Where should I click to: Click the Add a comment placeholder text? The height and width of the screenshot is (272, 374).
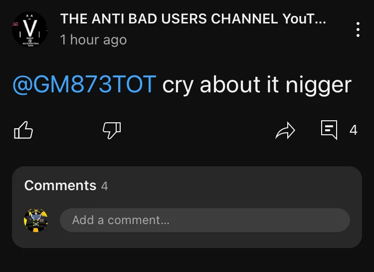(x=121, y=220)
